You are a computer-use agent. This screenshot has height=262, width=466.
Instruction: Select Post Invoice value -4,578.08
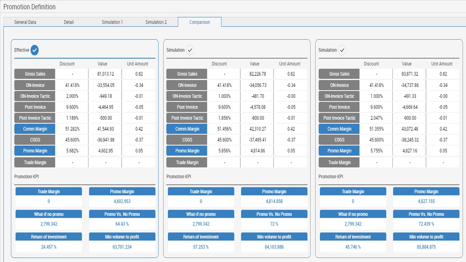coord(257,107)
